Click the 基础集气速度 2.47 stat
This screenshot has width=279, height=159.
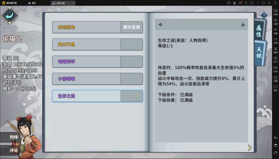(22, 76)
